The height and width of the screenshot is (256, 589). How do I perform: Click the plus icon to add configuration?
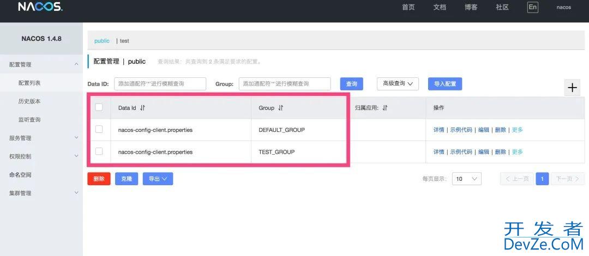coord(572,88)
